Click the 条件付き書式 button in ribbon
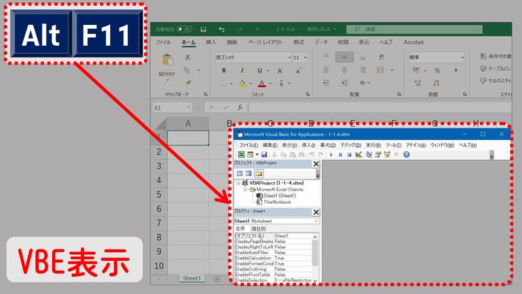Viewport: 522px width, 294px height. pos(495,56)
